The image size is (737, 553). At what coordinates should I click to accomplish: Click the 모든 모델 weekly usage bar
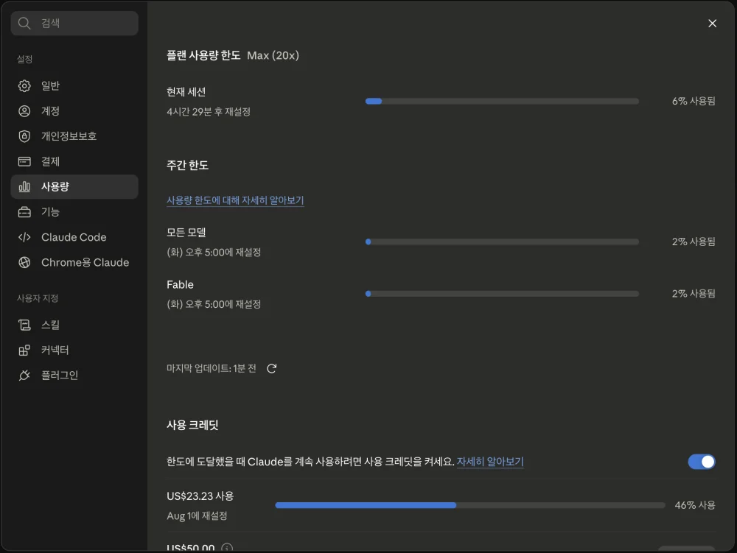point(502,242)
